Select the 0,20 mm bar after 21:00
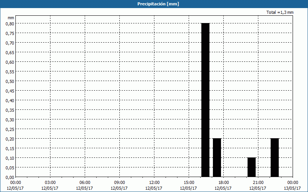 pos(275,158)
